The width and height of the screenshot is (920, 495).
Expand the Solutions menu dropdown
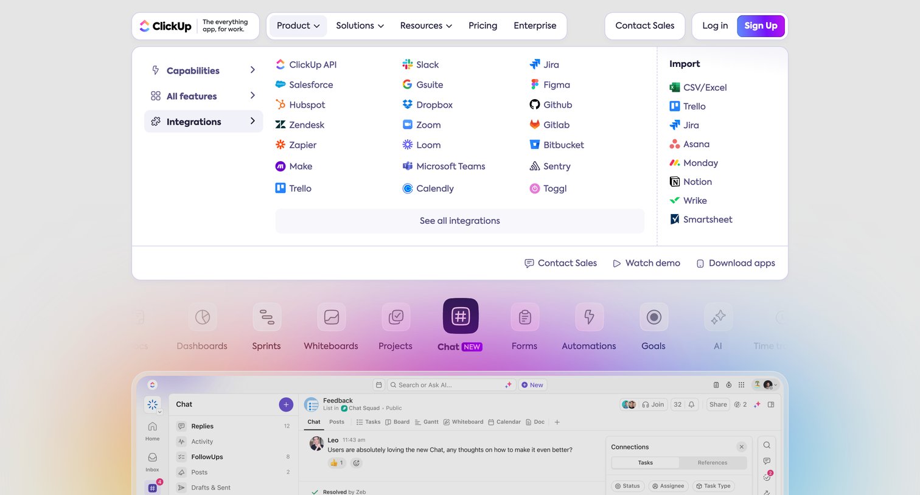[360, 26]
